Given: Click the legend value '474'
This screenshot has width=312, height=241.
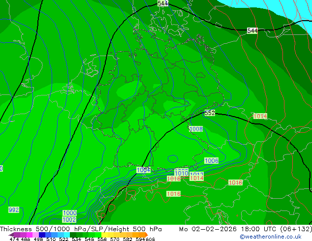Looking at the screenshot, I should (14, 239).
